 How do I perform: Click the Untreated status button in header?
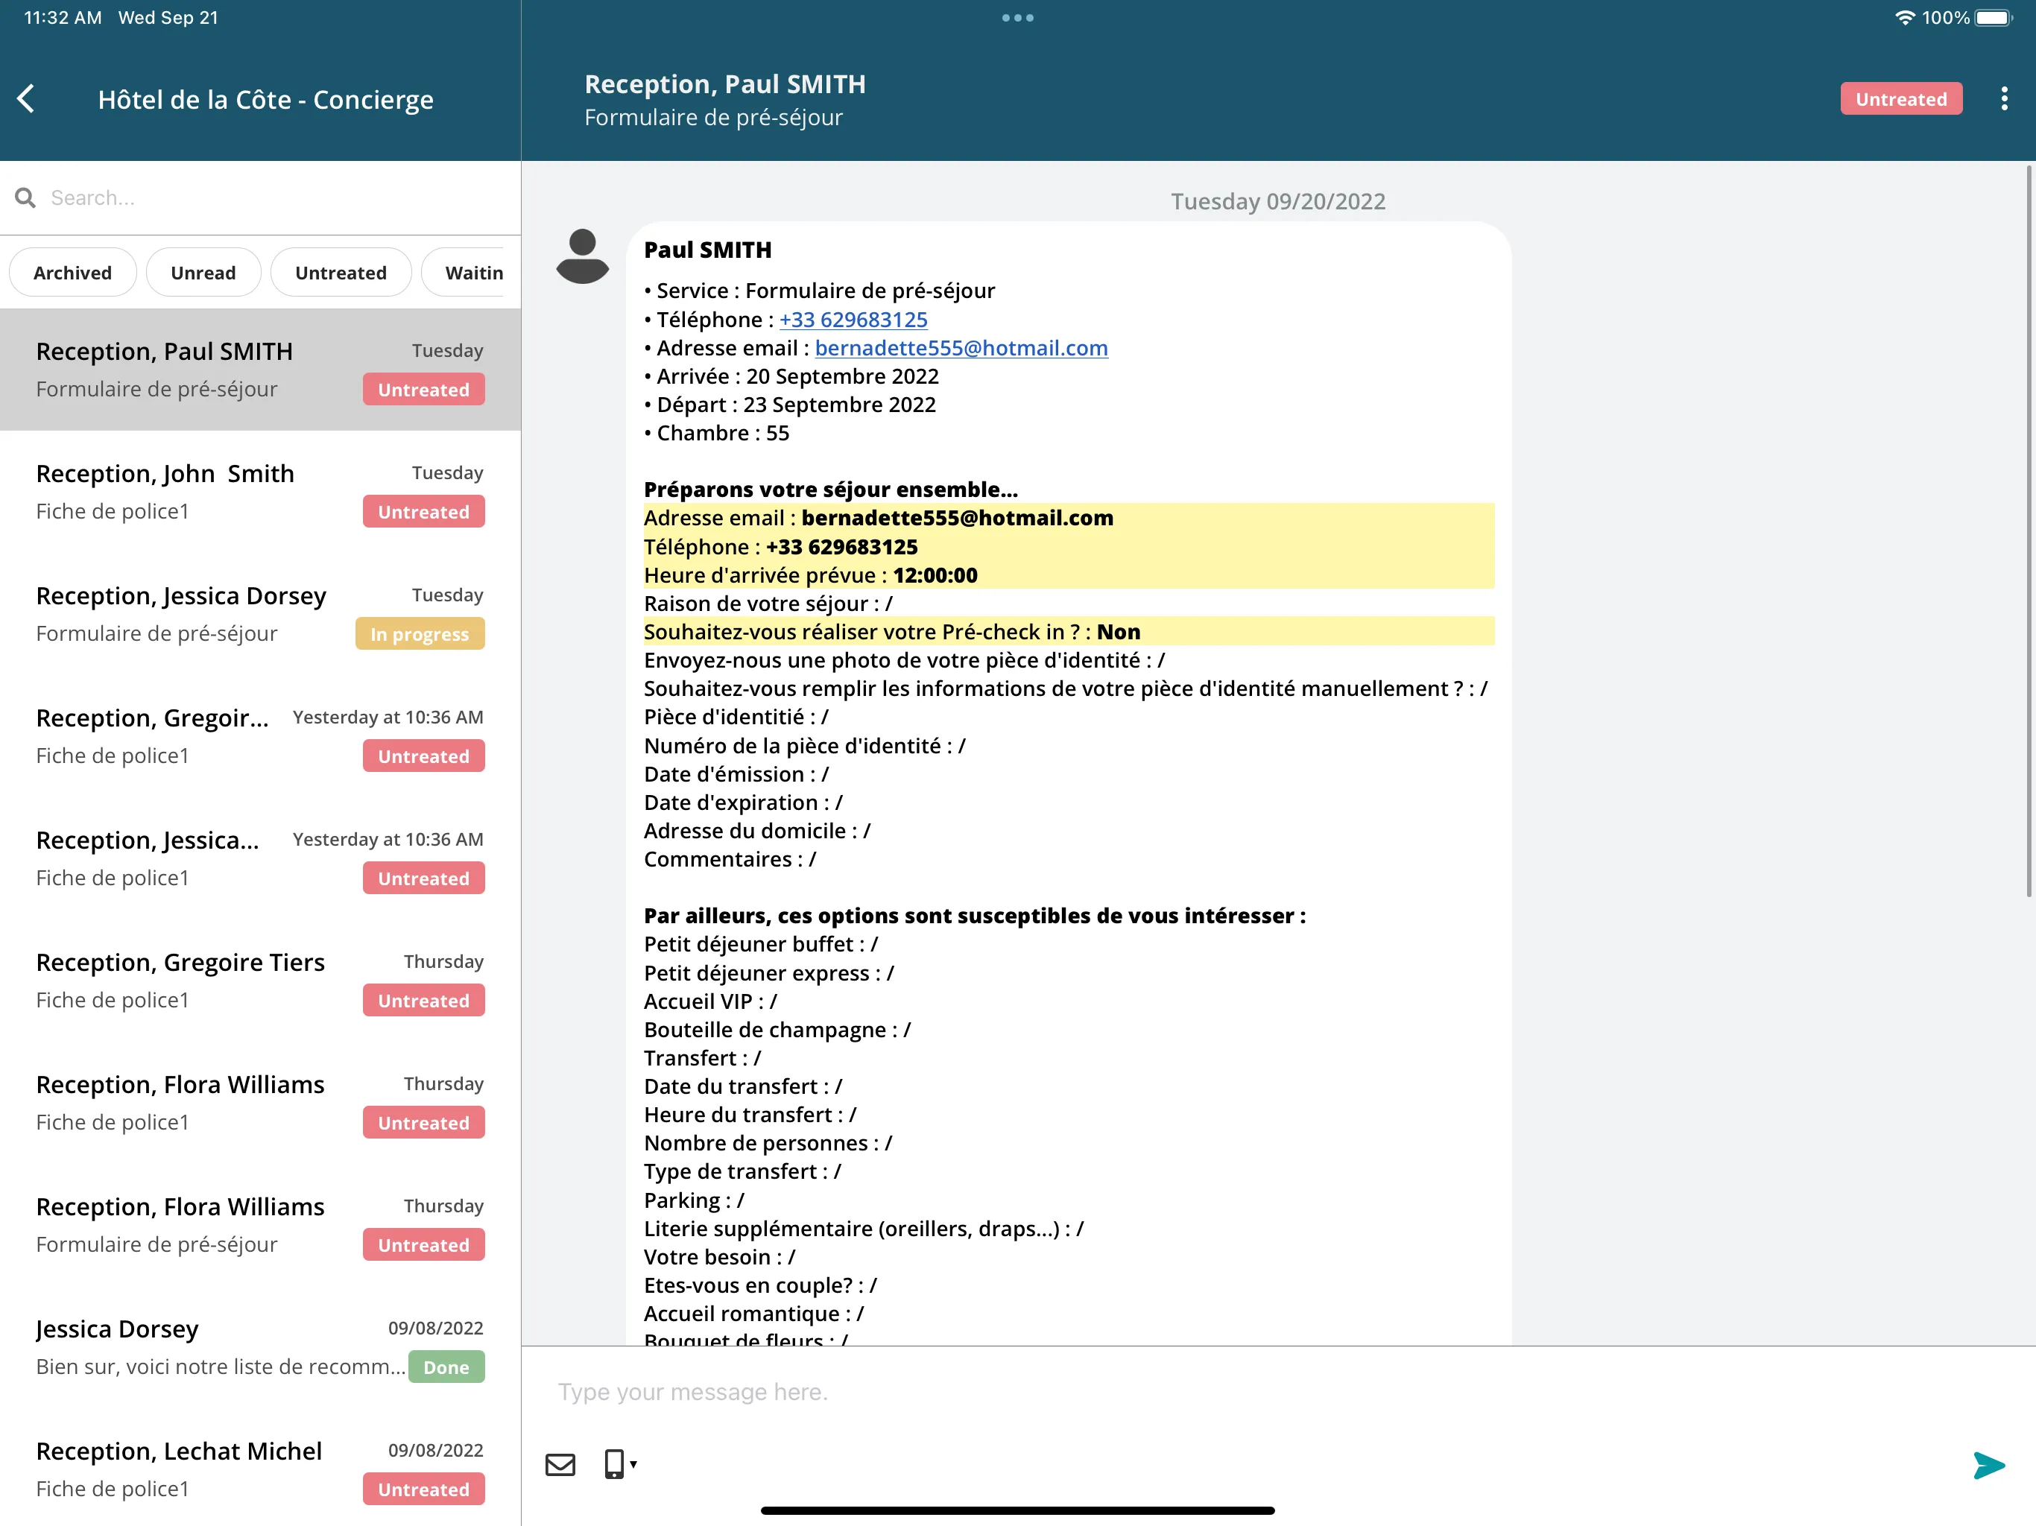(x=1900, y=98)
